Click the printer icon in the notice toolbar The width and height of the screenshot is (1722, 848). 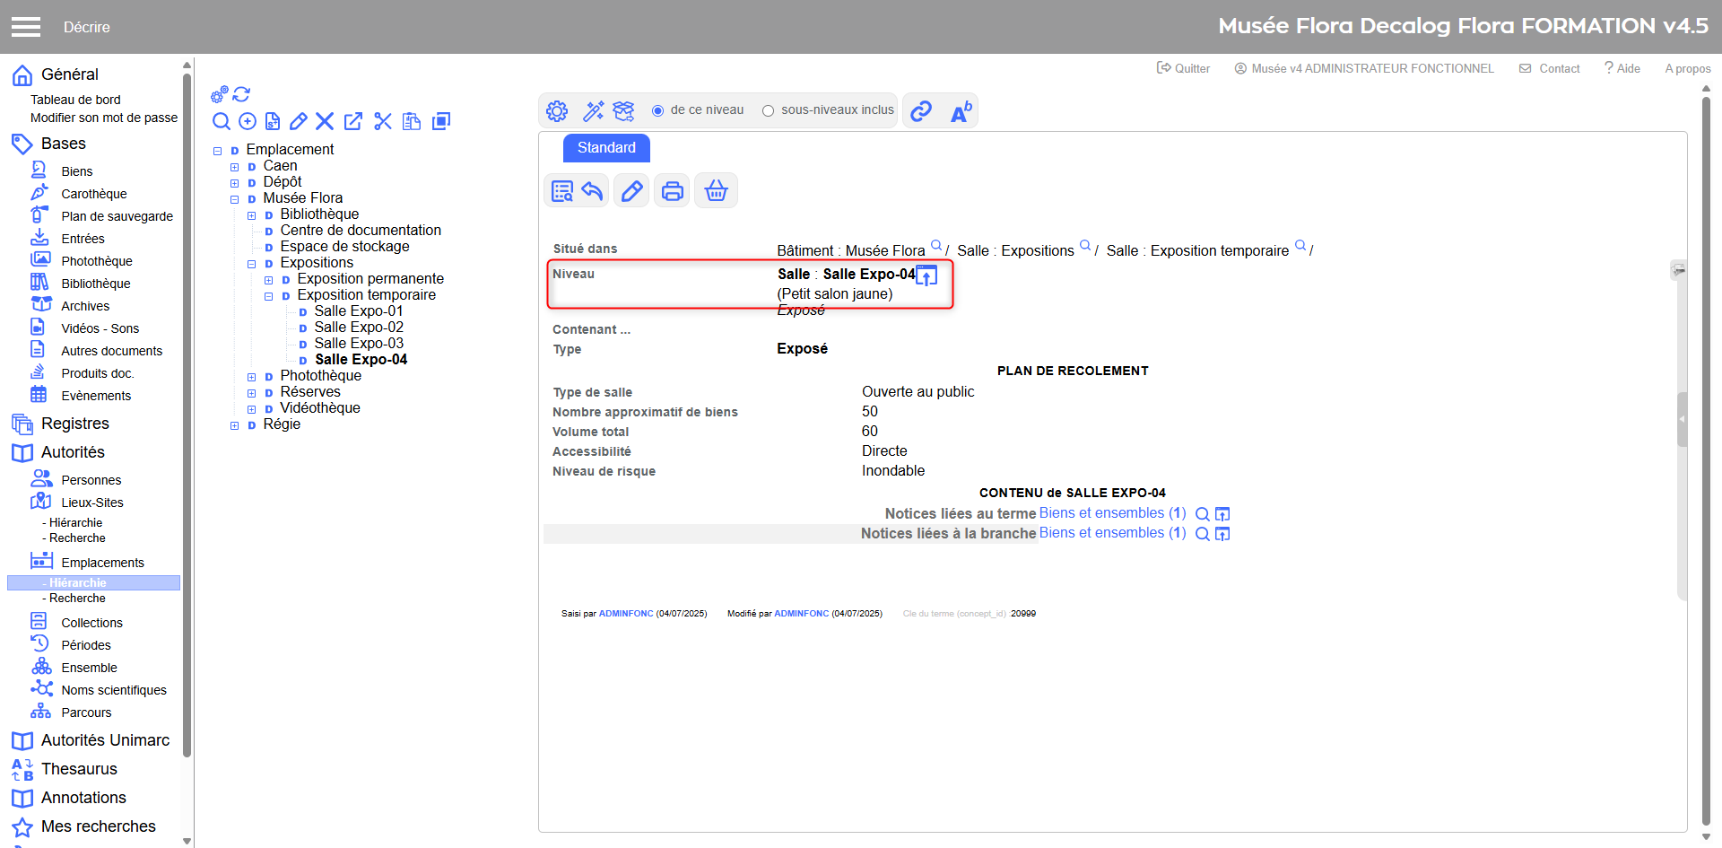click(x=672, y=191)
